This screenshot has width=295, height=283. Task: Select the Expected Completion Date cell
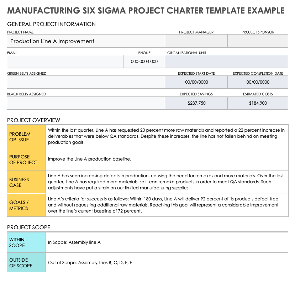(x=258, y=82)
